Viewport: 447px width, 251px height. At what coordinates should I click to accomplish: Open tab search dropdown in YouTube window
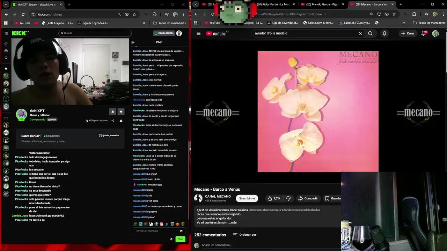pos(196,4)
